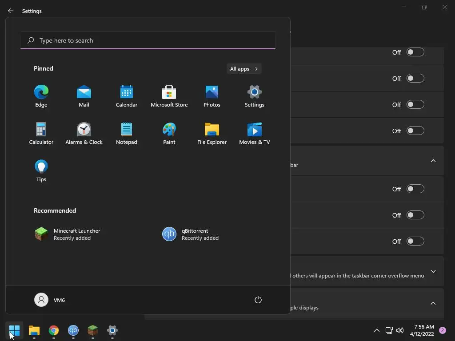Toggle the Off switch just above the overflow menu section
455x341 pixels.
click(415, 241)
